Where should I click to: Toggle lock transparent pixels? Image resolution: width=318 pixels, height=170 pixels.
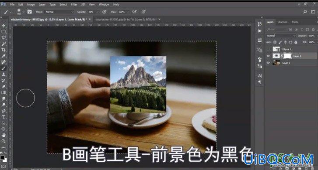click(x=275, y=42)
